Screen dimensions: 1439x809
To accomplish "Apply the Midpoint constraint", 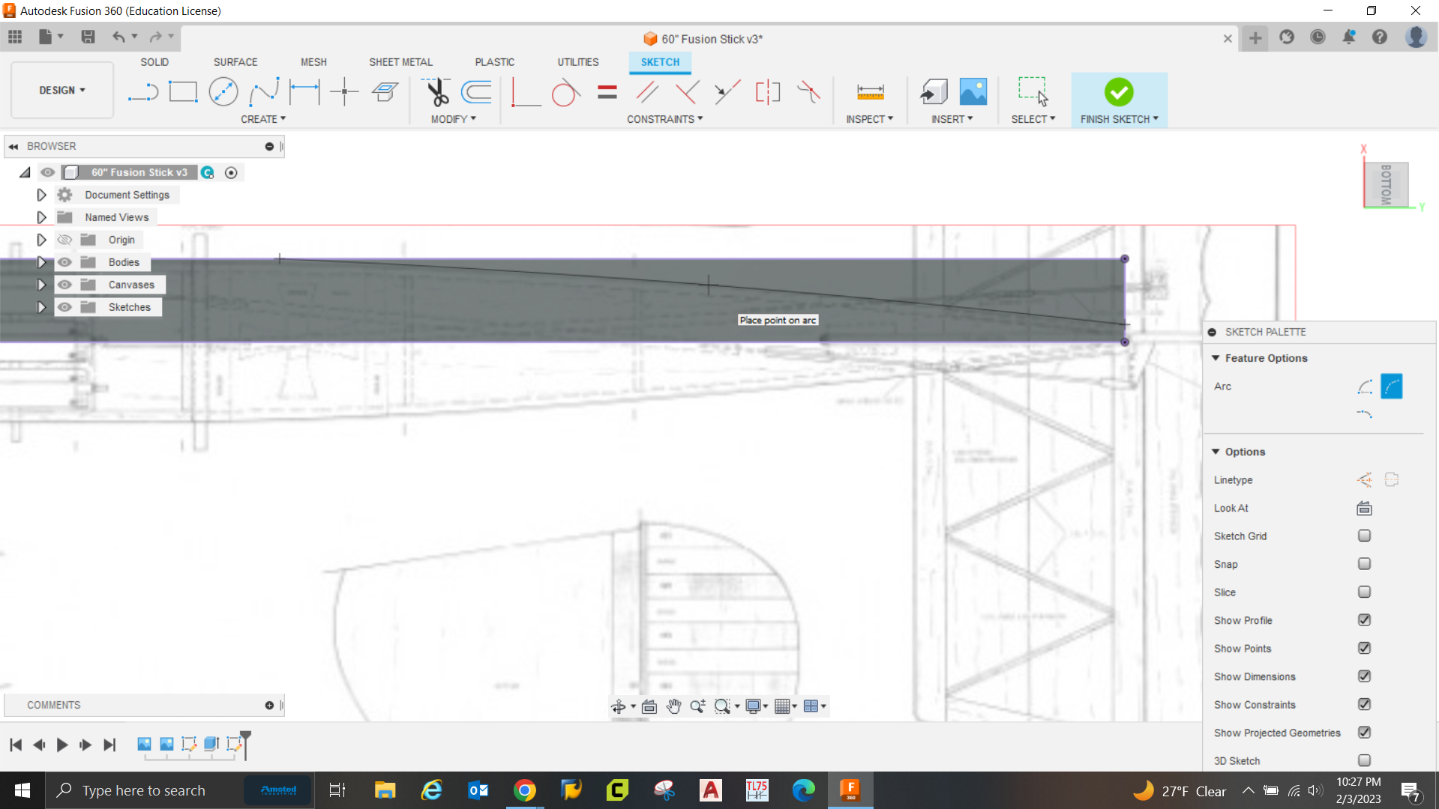I will pos(727,92).
